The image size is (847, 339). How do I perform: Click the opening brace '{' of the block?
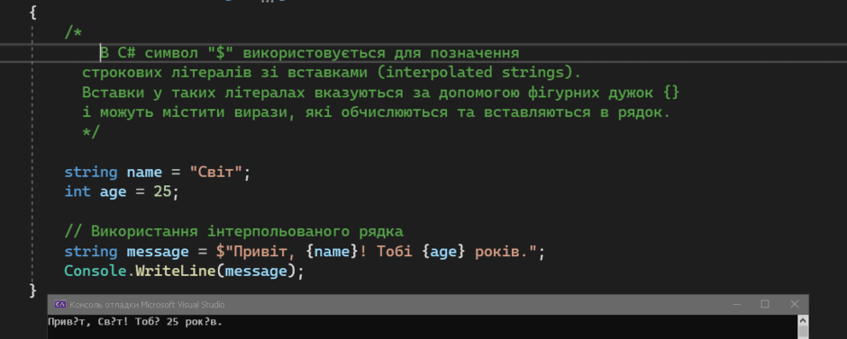(33, 13)
